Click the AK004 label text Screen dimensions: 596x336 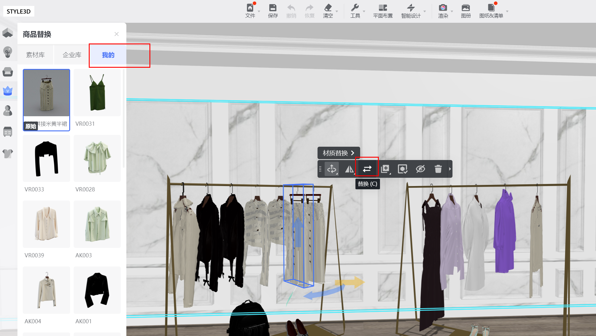(x=33, y=321)
